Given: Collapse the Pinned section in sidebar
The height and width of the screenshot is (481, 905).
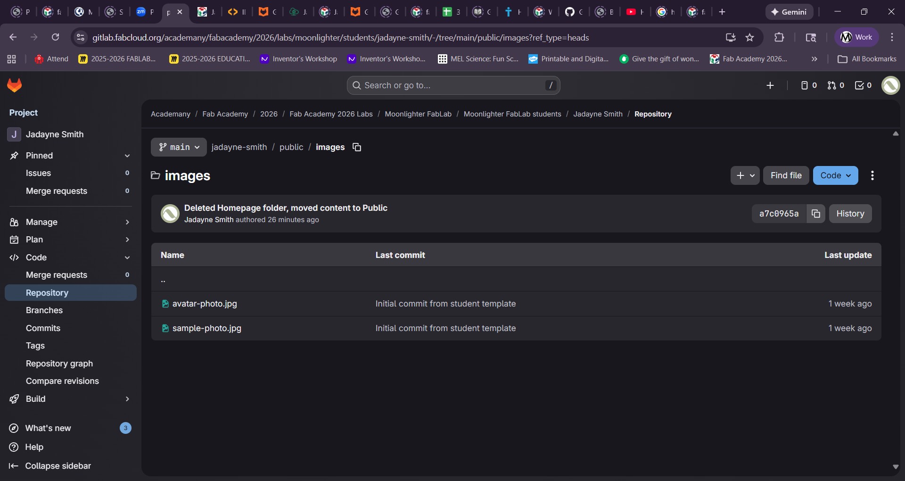Looking at the screenshot, I should [x=127, y=156].
